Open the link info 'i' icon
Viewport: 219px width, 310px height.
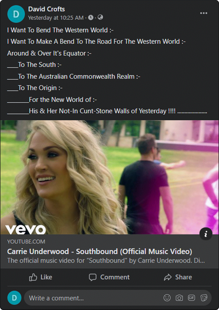[x=206, y=234]
